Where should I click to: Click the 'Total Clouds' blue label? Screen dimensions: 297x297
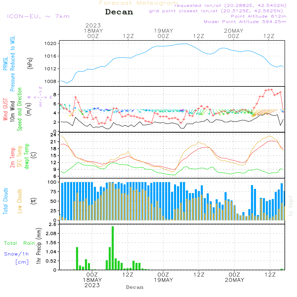(5, 201)
